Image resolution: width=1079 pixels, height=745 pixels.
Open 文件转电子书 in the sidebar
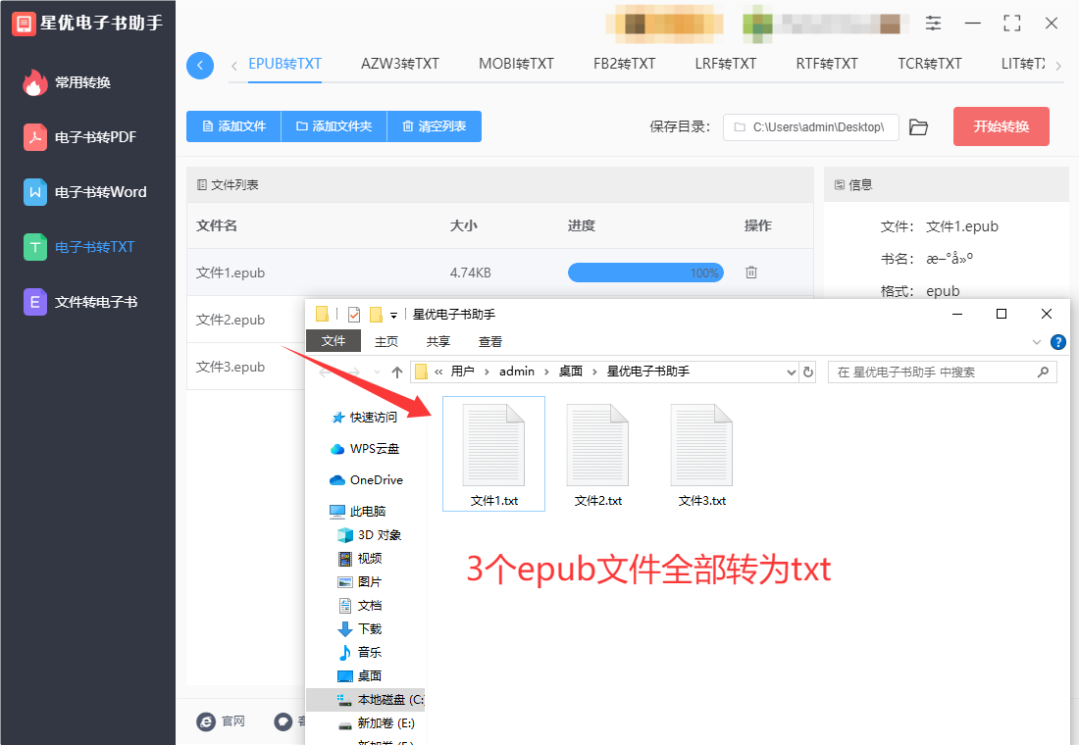[81, 302]
